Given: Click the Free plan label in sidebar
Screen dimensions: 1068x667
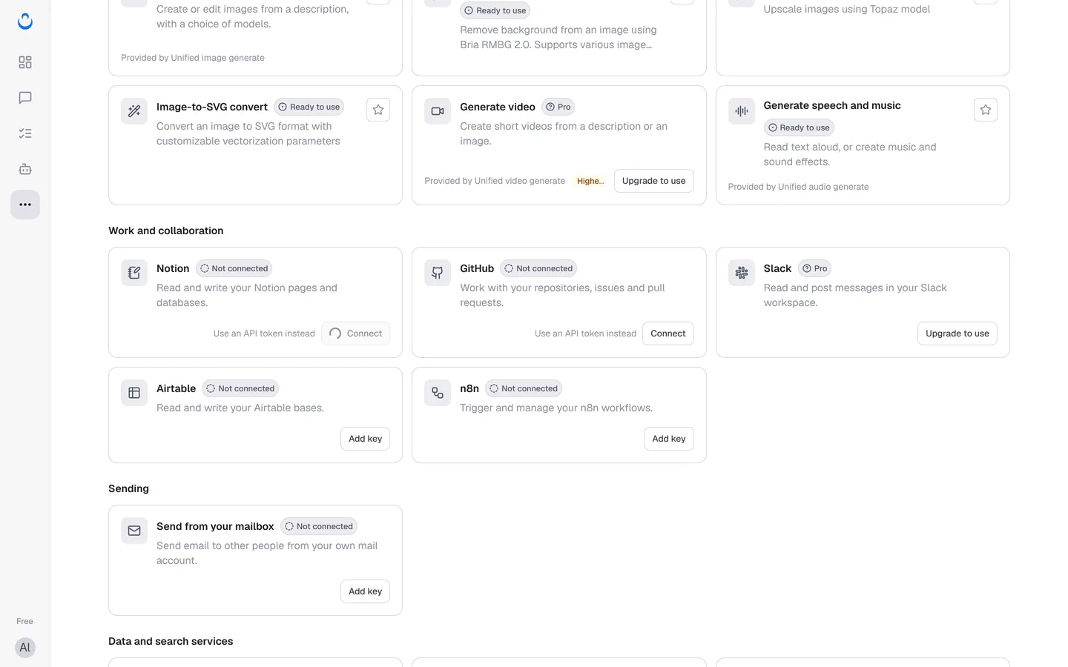Looking at the screenshot, I should coord(25,621).
